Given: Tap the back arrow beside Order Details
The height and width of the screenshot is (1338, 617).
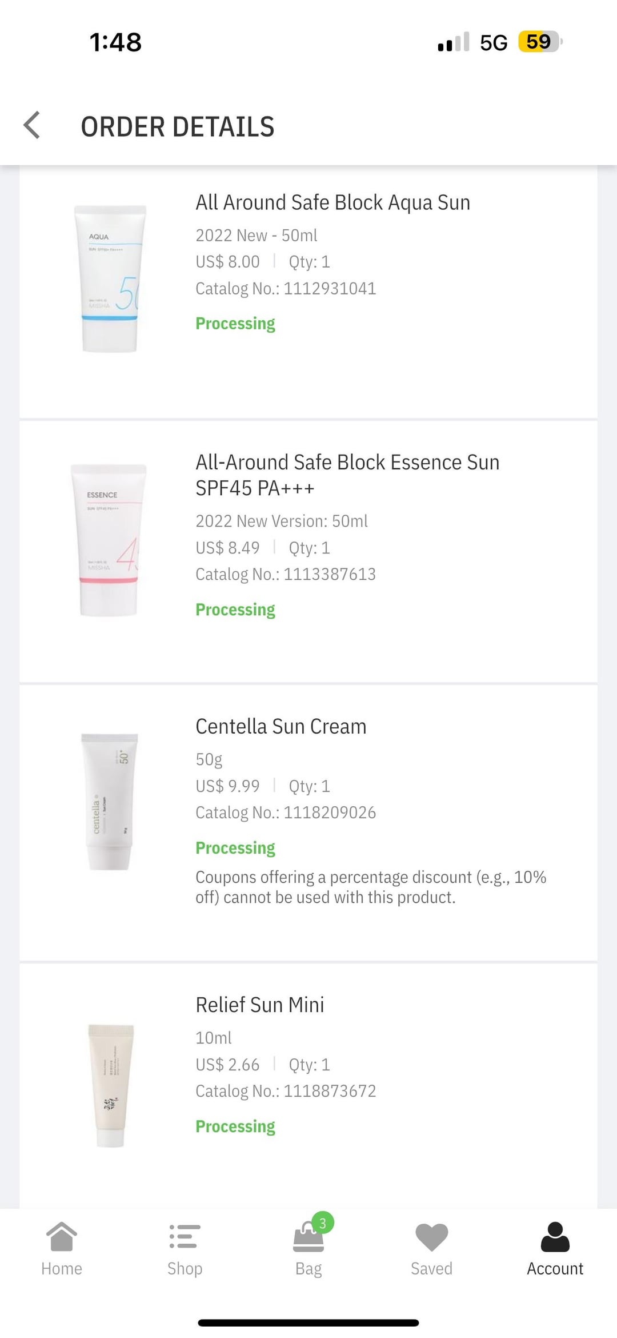Looking at the screenshot, I should coord(32,125).
